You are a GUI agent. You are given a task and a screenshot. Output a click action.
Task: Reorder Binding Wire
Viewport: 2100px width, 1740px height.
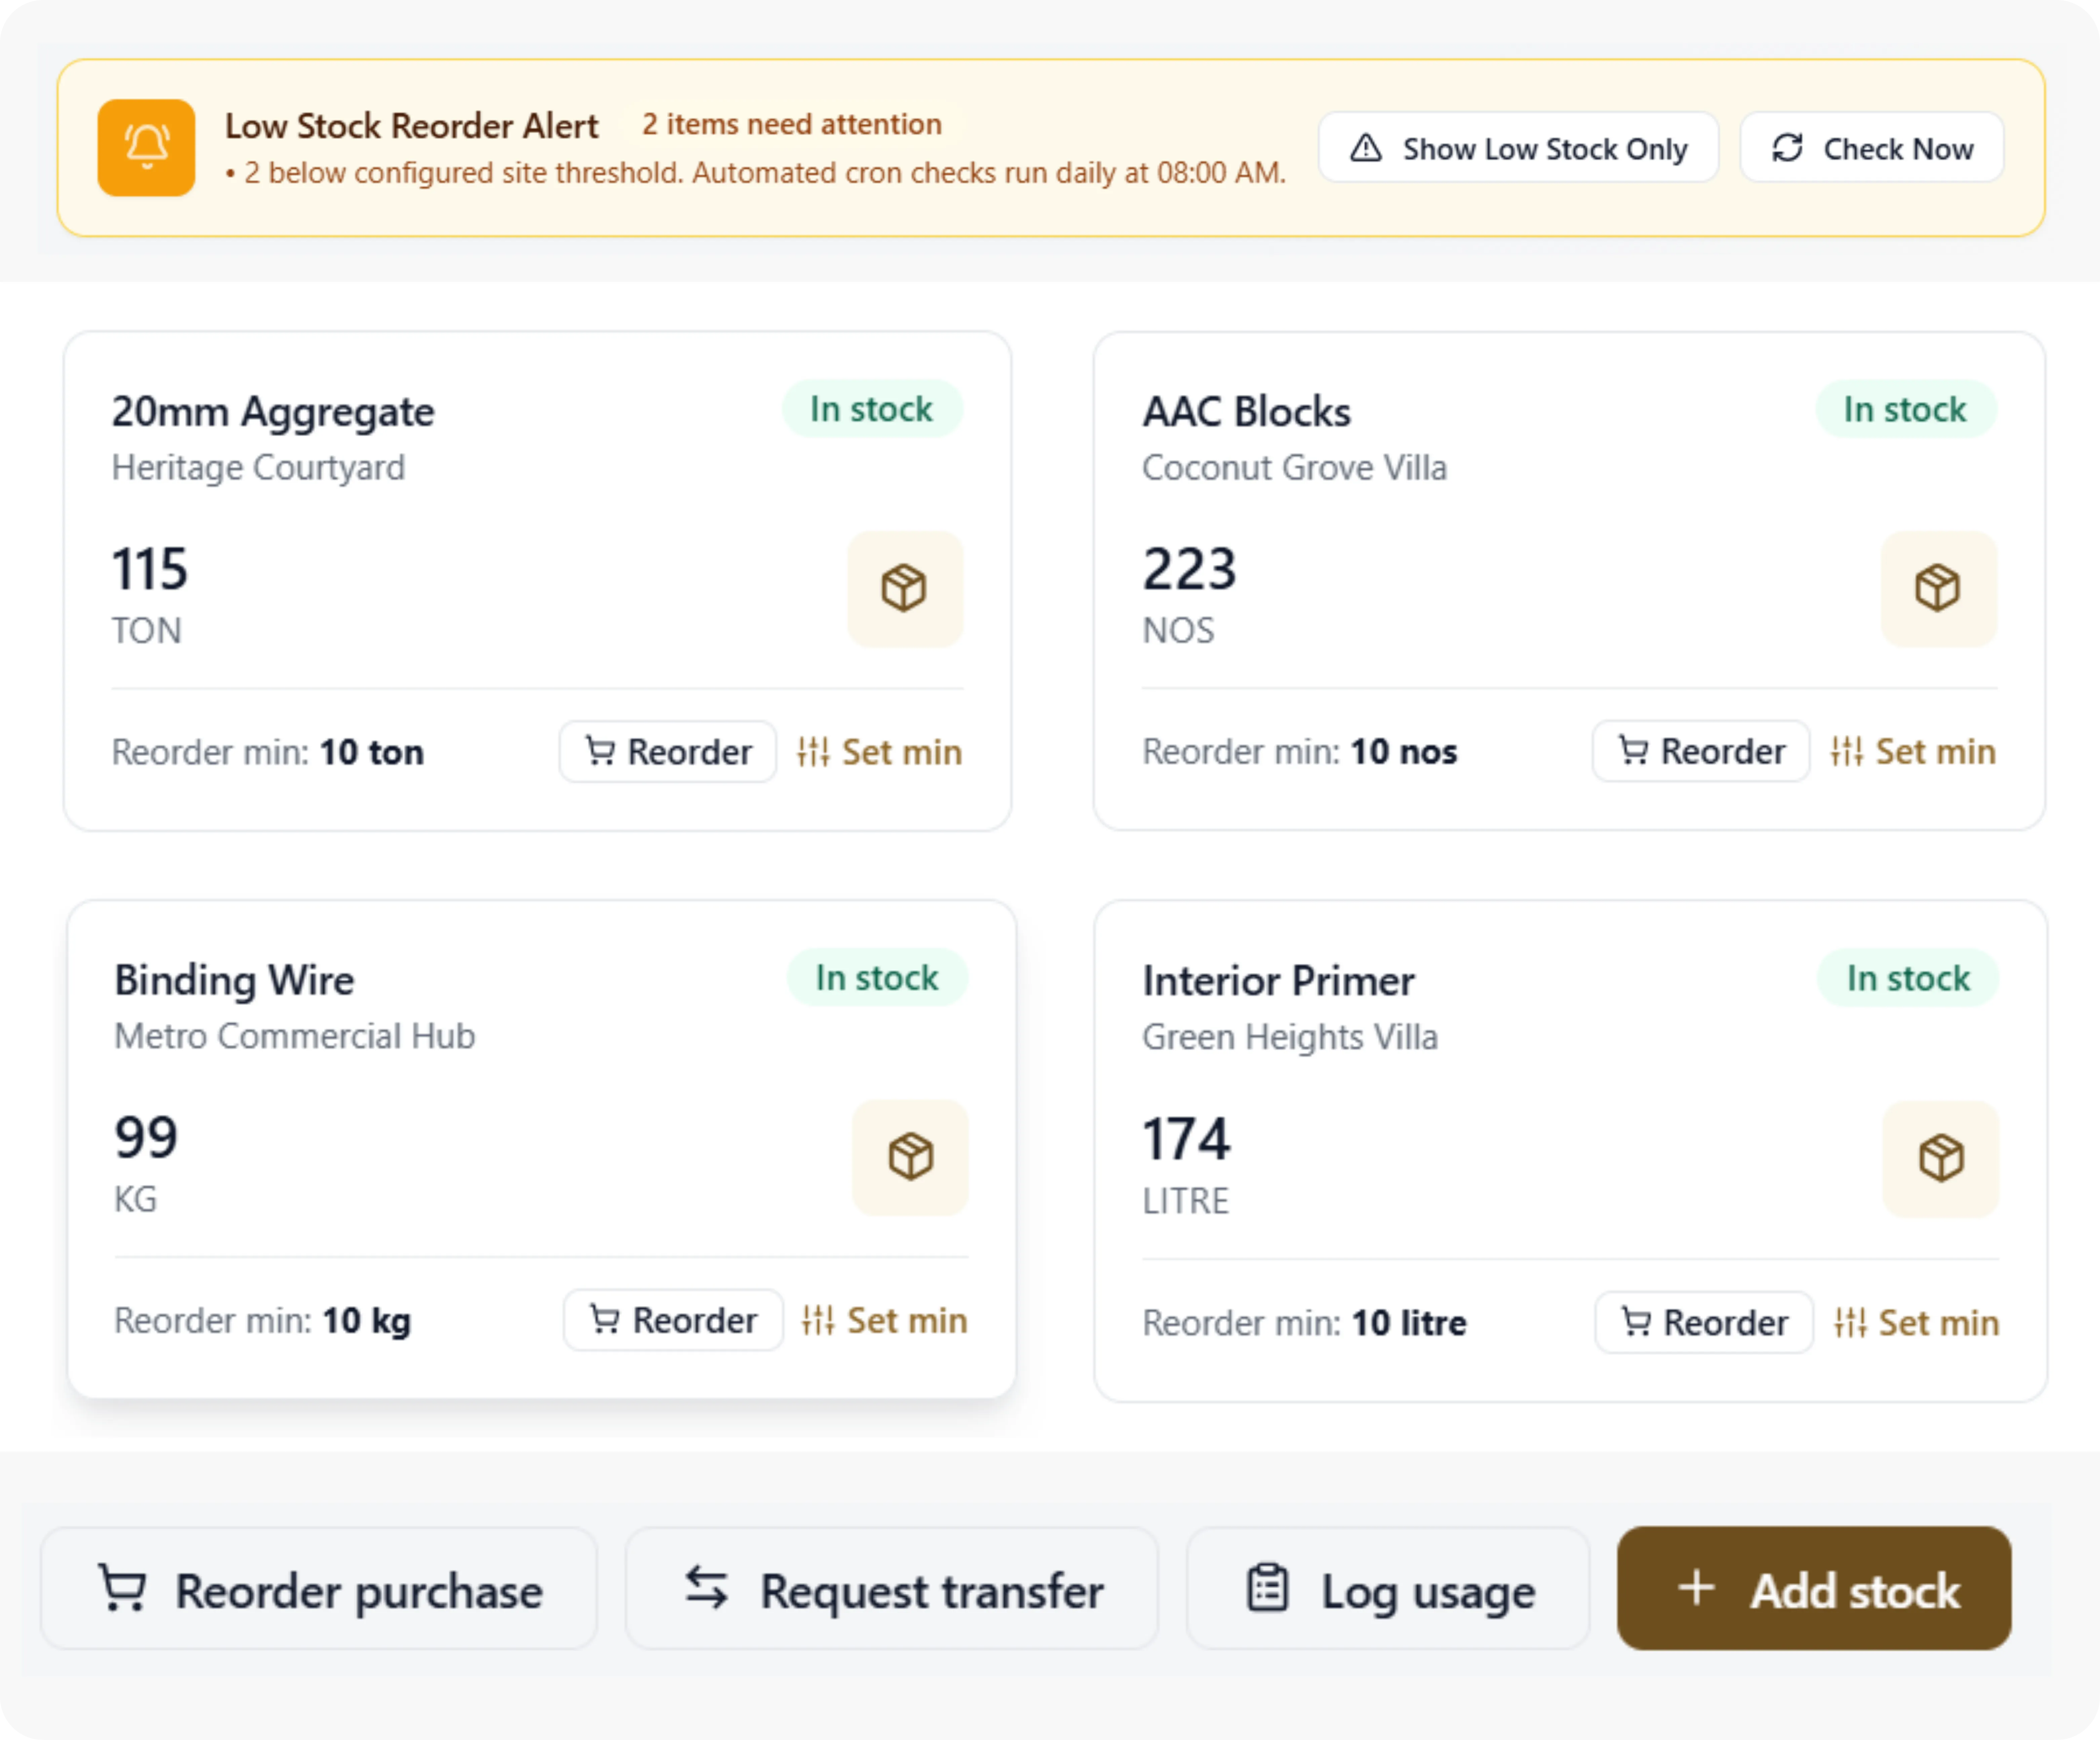click(x=673, y=1320)
